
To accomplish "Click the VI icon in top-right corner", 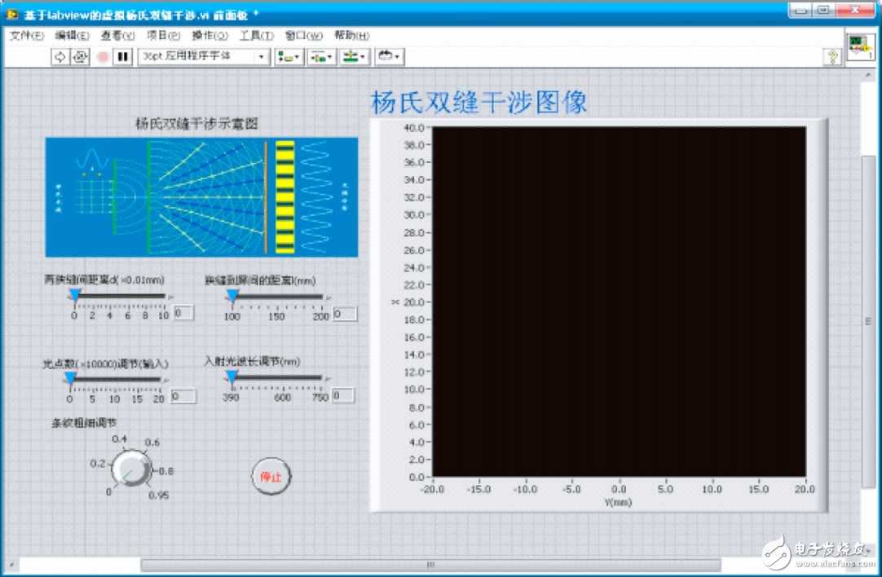I will coord(861,48).
